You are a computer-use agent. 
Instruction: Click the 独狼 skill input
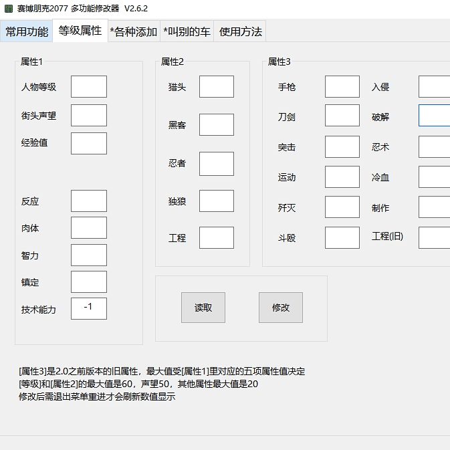pos(217,201)
